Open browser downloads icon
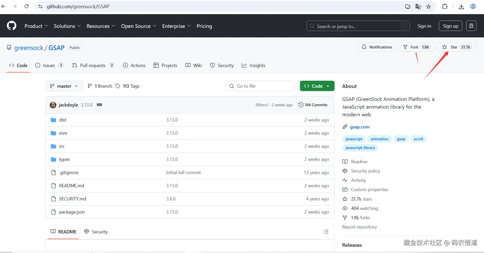 tap(462, 6)
